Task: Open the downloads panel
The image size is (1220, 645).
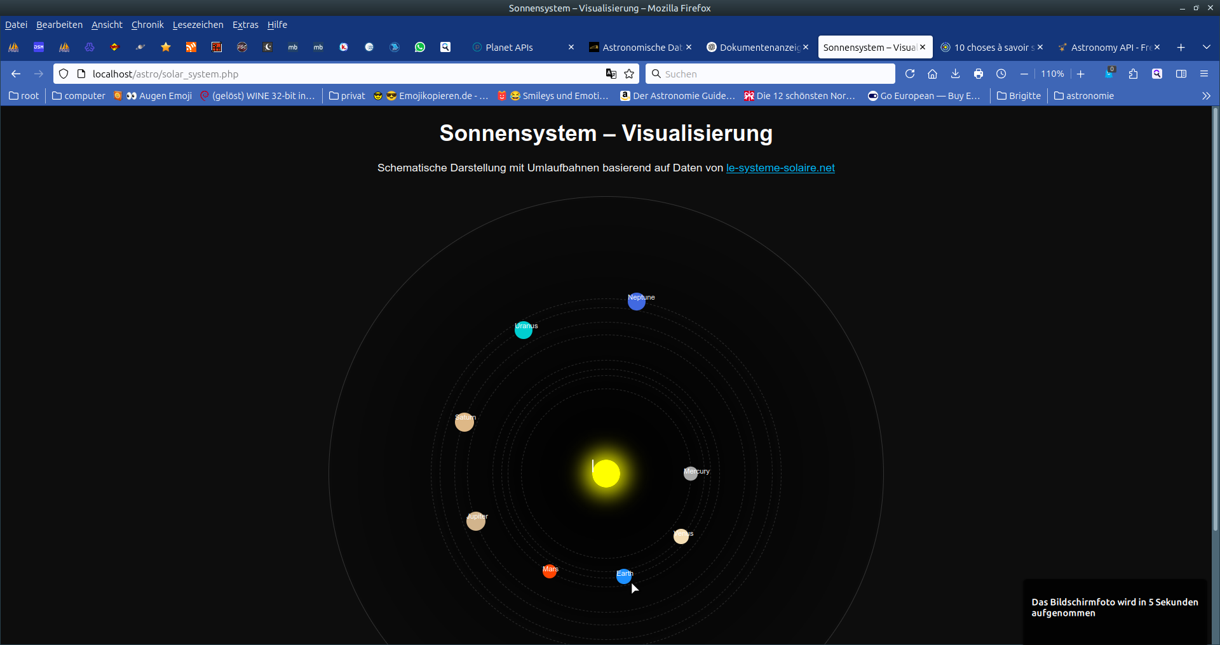Action: [x=956, y=74]
